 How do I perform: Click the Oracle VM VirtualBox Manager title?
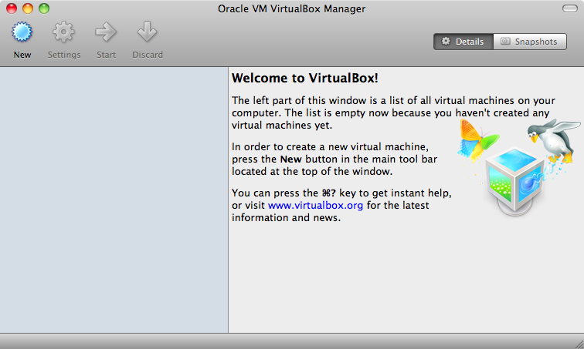pyautogui.click(x=291, y=8)
